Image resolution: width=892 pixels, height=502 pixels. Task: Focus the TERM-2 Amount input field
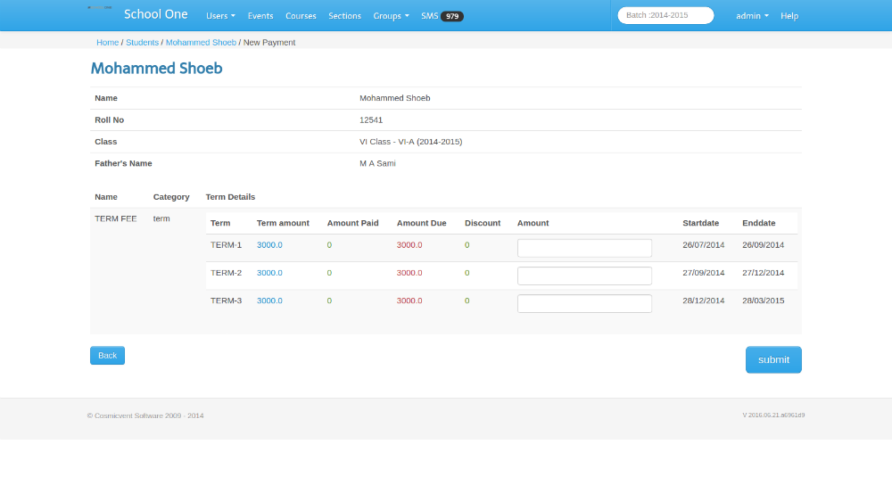coord(584,276)
